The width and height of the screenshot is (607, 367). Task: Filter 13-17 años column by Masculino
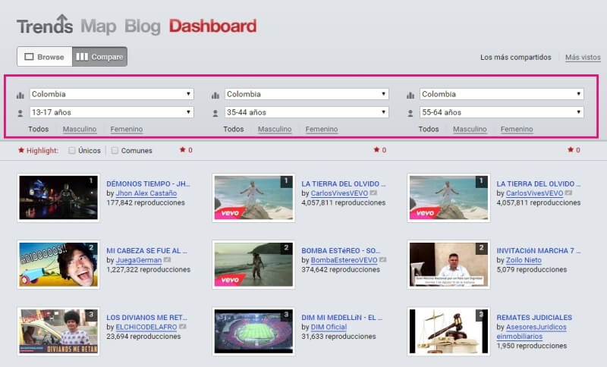80,129
